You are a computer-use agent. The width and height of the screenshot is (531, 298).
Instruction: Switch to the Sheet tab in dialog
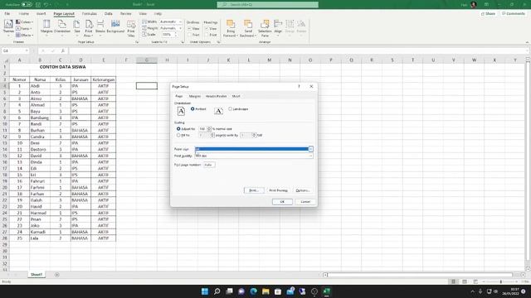[236, 96]
